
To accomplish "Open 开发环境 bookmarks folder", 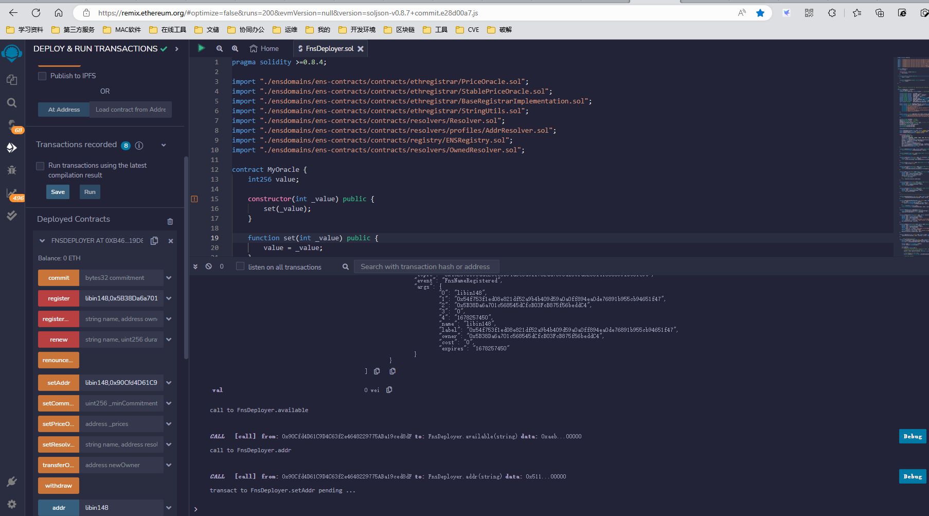I will [x=357, y=30].
